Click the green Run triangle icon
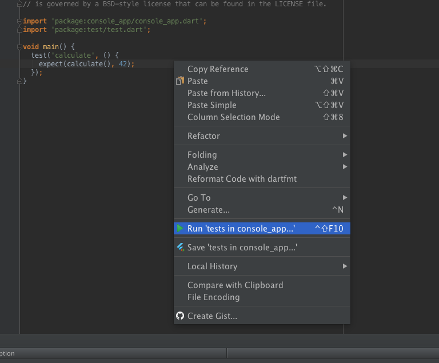Image resolution: width=439 pixels, height=363 pixels. 180,228
